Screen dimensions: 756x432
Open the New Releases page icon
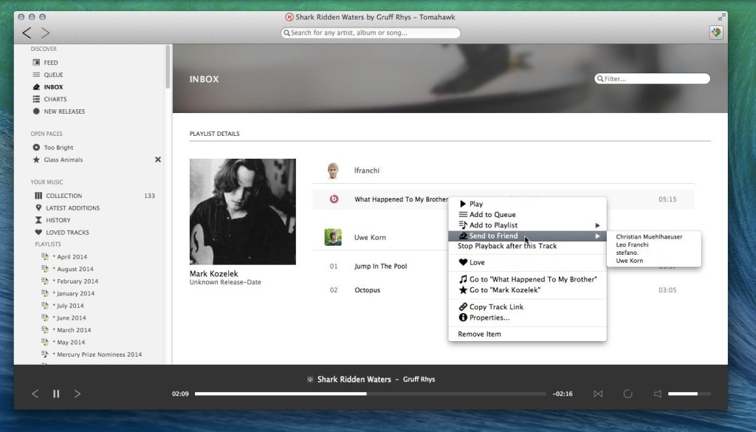[36, 111]
